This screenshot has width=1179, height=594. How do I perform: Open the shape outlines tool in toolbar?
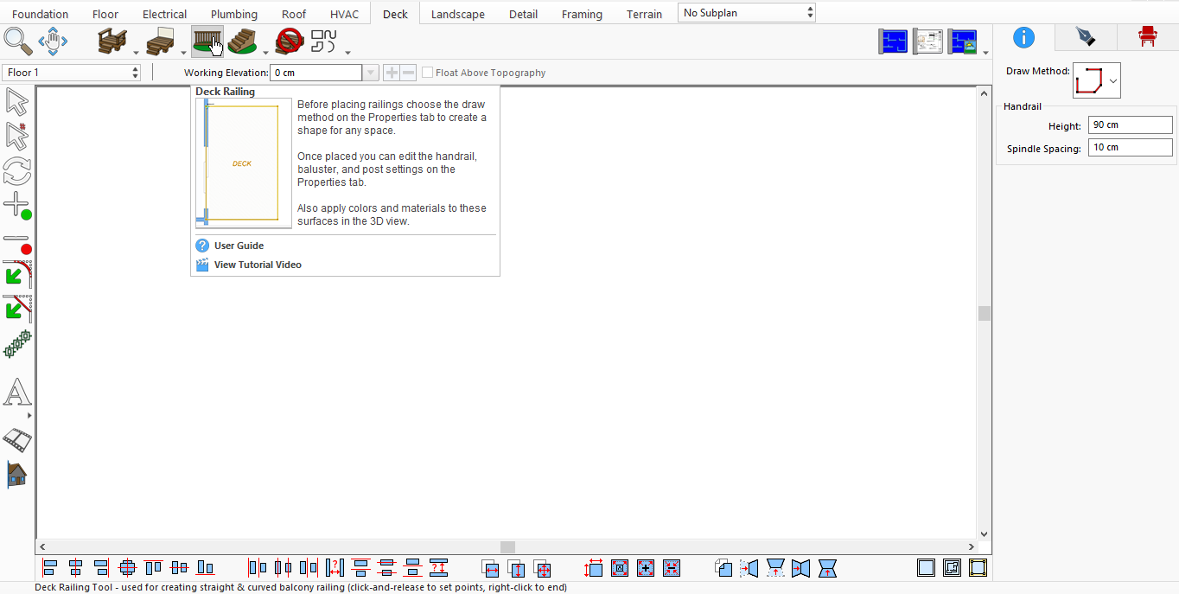pos(324,41)
